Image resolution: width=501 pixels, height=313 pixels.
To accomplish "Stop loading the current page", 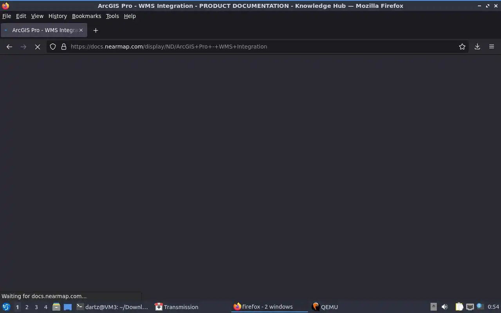I will [x=38, y=47].
